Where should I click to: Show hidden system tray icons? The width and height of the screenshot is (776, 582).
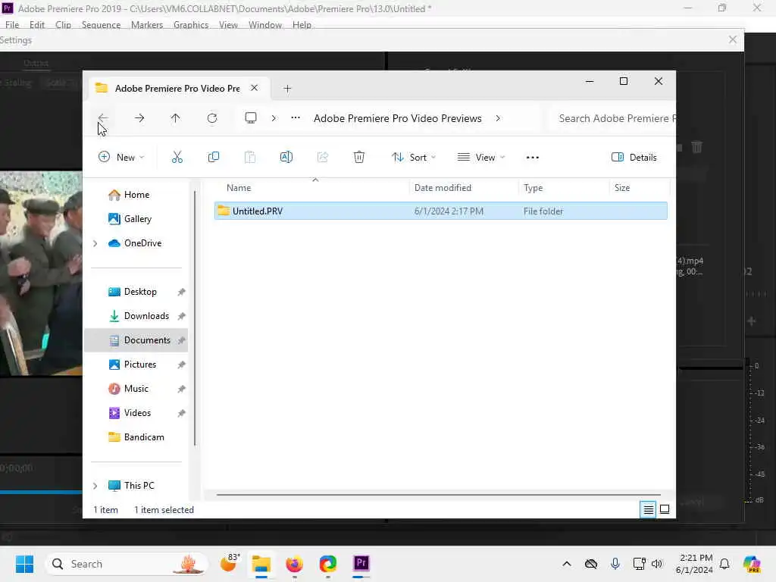pyautogui.click(x=567, y=564)
